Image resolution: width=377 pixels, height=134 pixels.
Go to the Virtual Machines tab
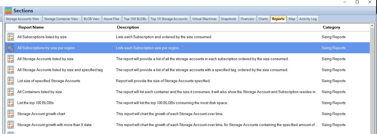pos(204,19)
